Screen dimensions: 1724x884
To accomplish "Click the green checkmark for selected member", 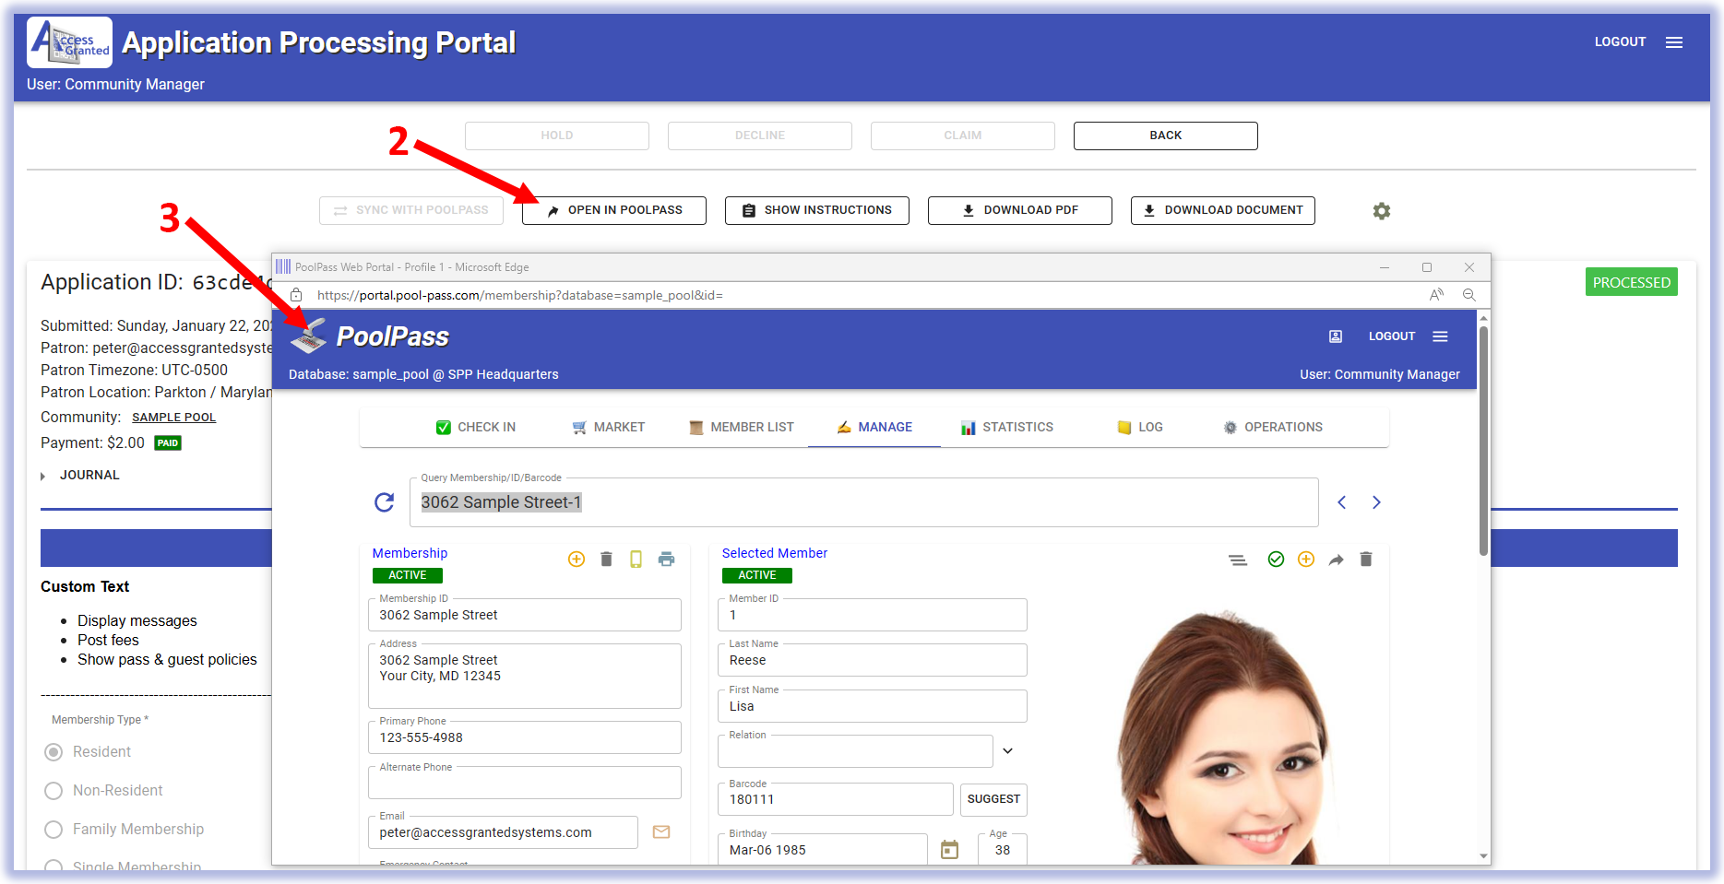I will tap(1276, 560).
